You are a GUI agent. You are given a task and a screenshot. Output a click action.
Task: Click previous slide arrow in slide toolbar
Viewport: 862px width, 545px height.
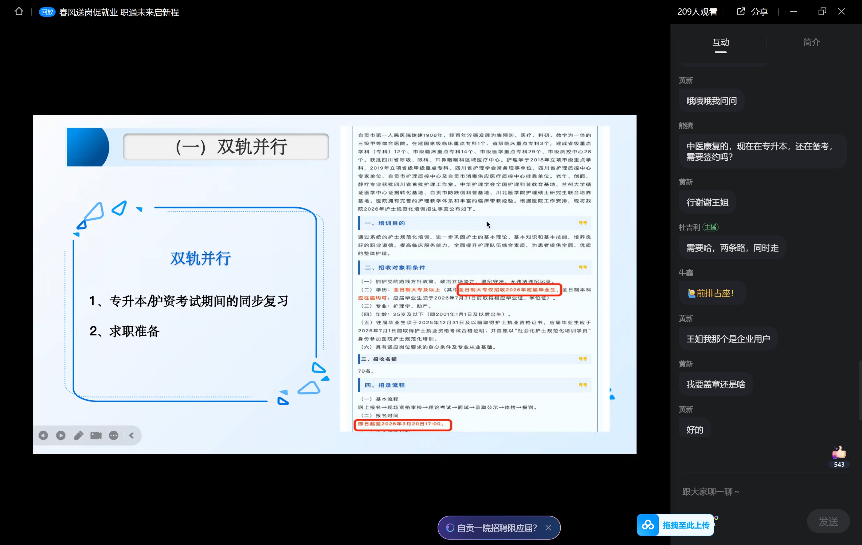pyautogui.click(x=43, y=435)
